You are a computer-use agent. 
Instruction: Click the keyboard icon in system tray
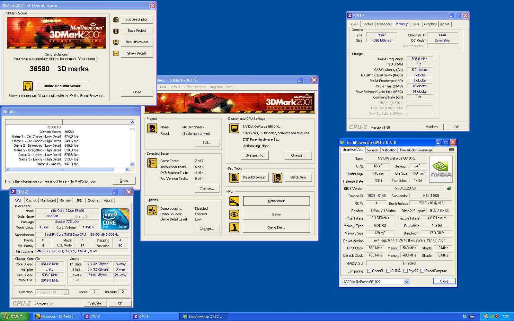(x=472, y=317)
